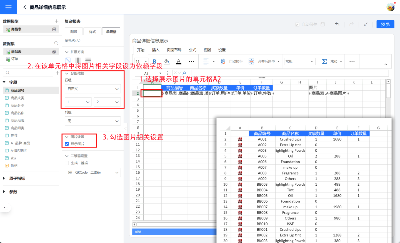This screenshot has width=400, height=243.
Task: Click the 求和 sigma icon
Action: point(324,62)
